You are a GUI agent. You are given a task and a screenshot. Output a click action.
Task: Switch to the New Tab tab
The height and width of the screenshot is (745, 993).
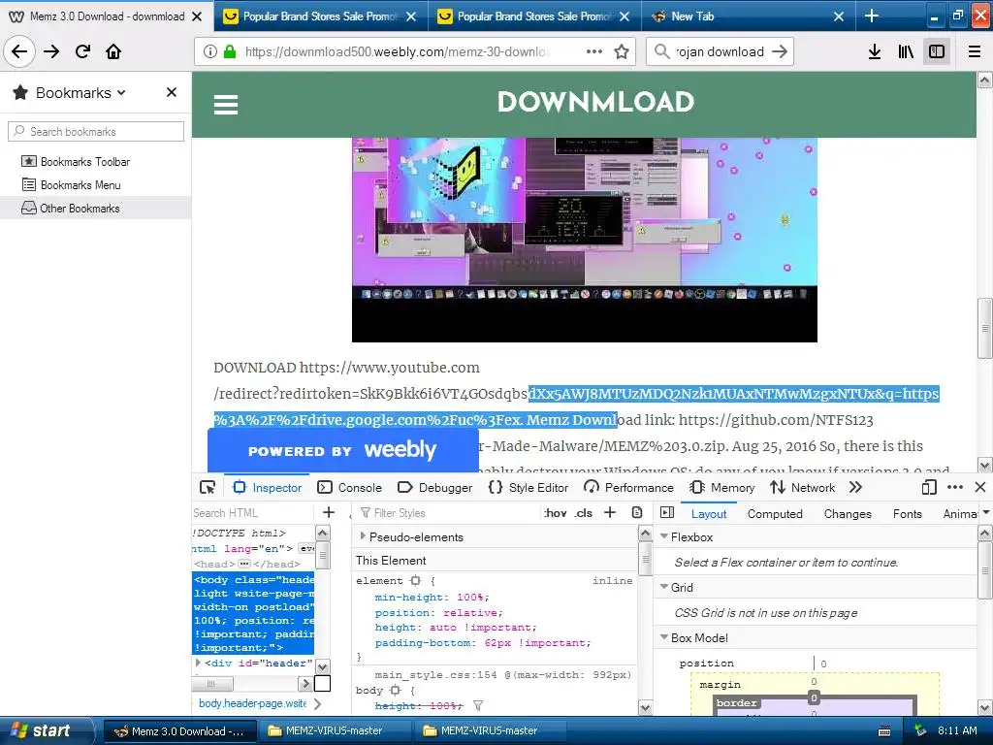(x=749, y=16)
